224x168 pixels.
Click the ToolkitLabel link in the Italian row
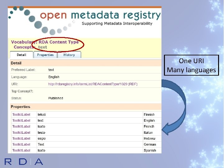[x=21, y=133]
